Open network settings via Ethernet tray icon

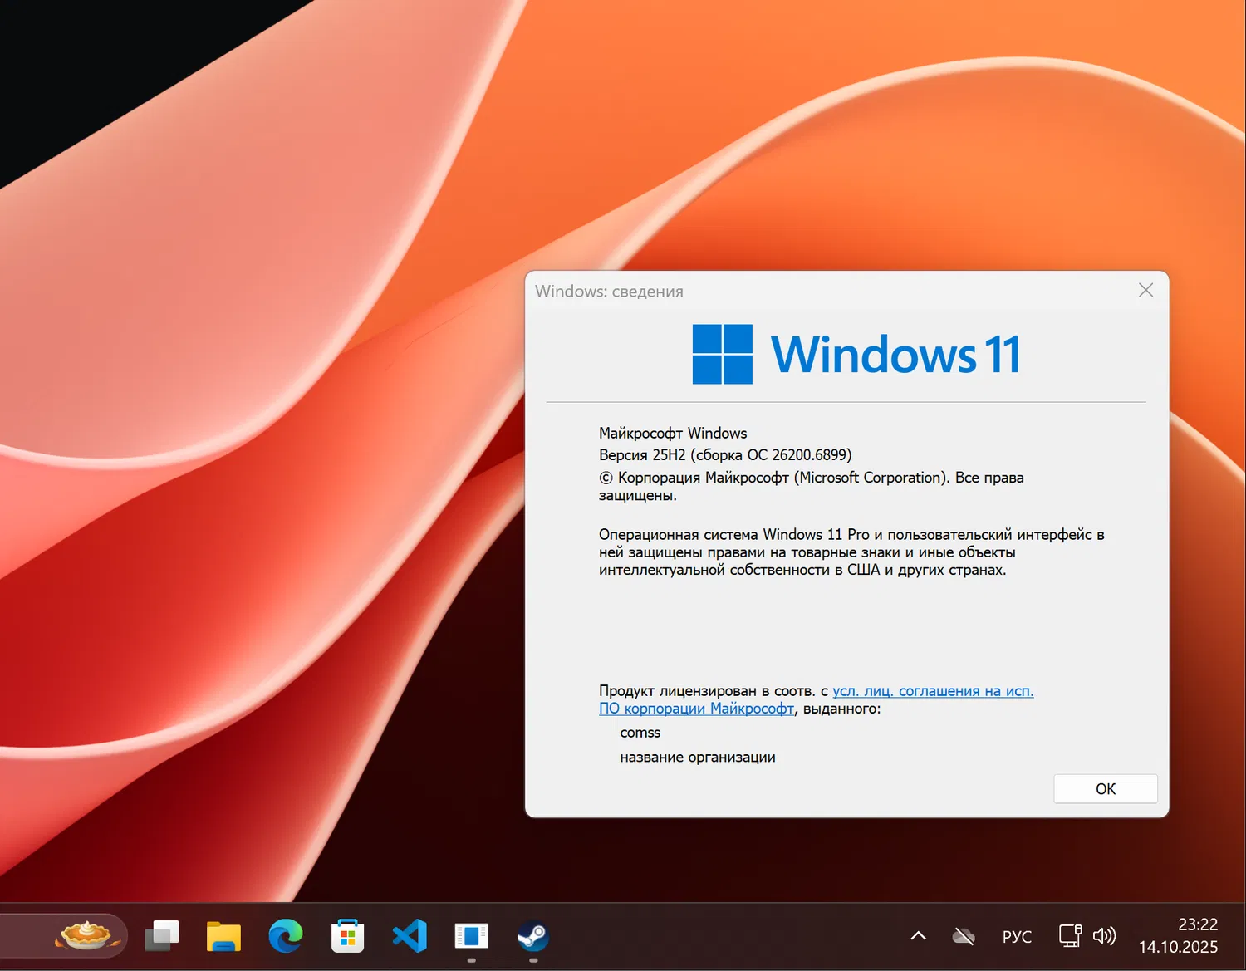tap(1070, 935)
